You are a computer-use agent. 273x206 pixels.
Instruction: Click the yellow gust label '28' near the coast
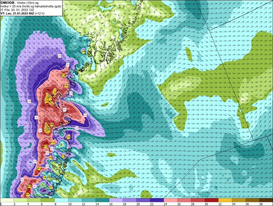84,51
